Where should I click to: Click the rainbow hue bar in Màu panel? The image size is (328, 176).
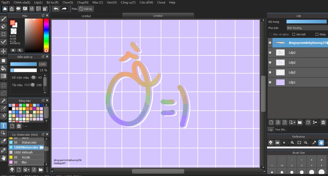click(x=46, y=35)
